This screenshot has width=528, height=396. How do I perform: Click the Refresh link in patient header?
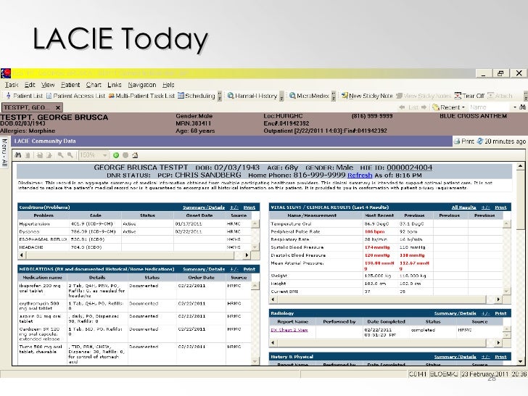[360, 176]
